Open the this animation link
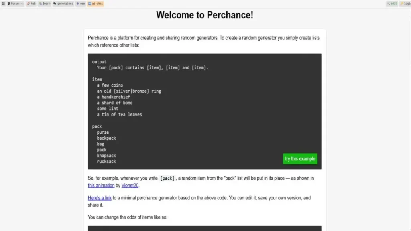The height and width of the screenshot is (231, 411). [101, 185]
